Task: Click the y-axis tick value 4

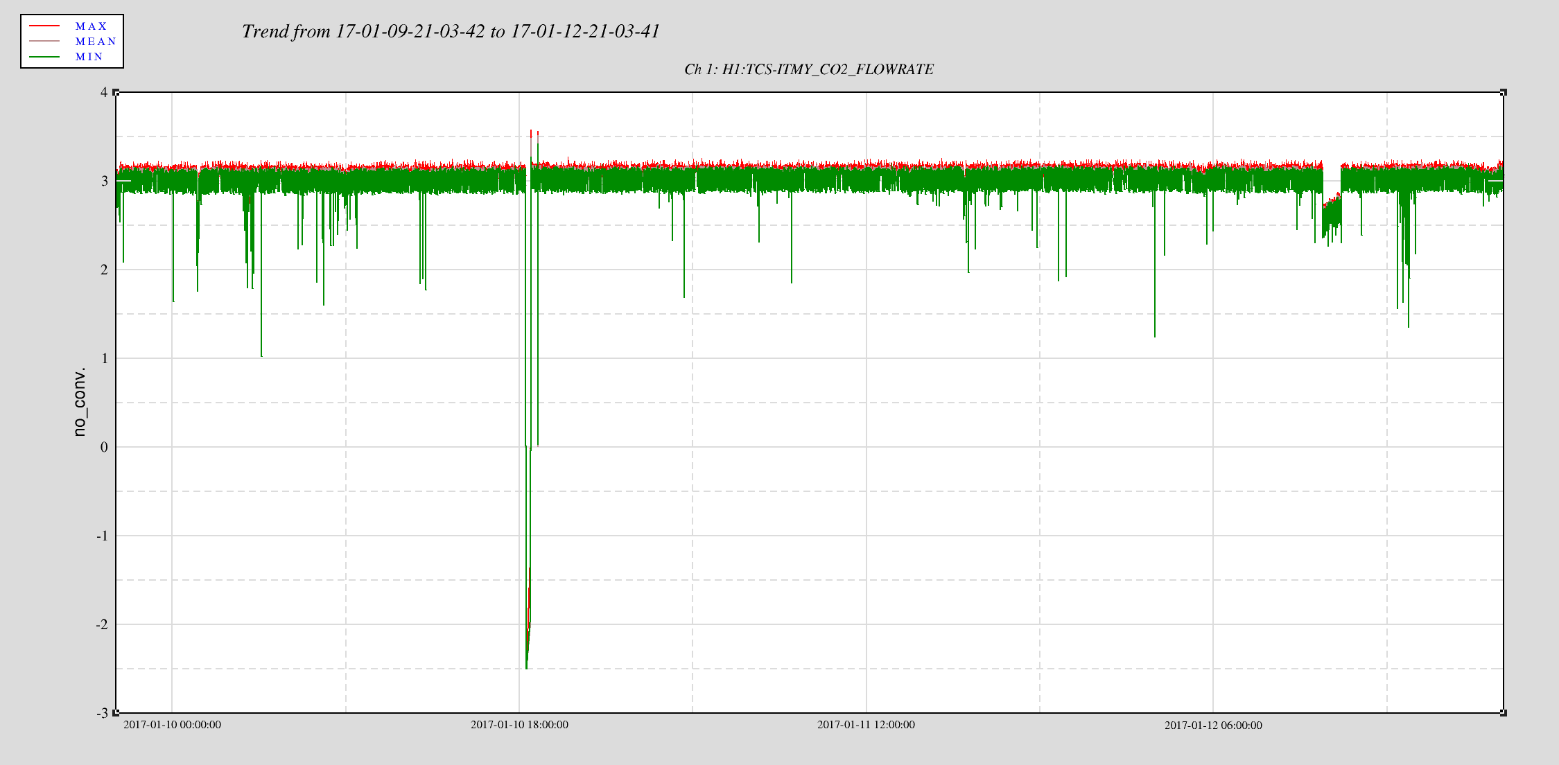Action: point(105,92)
